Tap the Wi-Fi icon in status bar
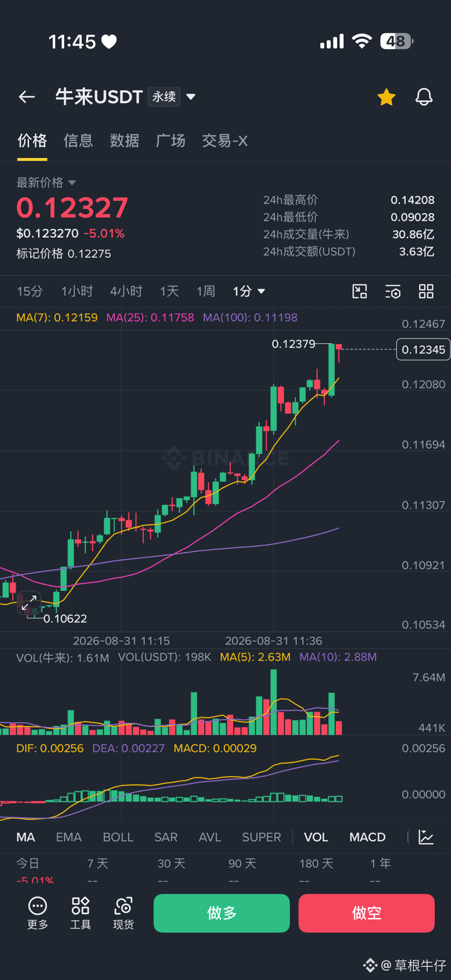Screen dimensions: 451x980 pyautogui.click(x=362, y=41)
